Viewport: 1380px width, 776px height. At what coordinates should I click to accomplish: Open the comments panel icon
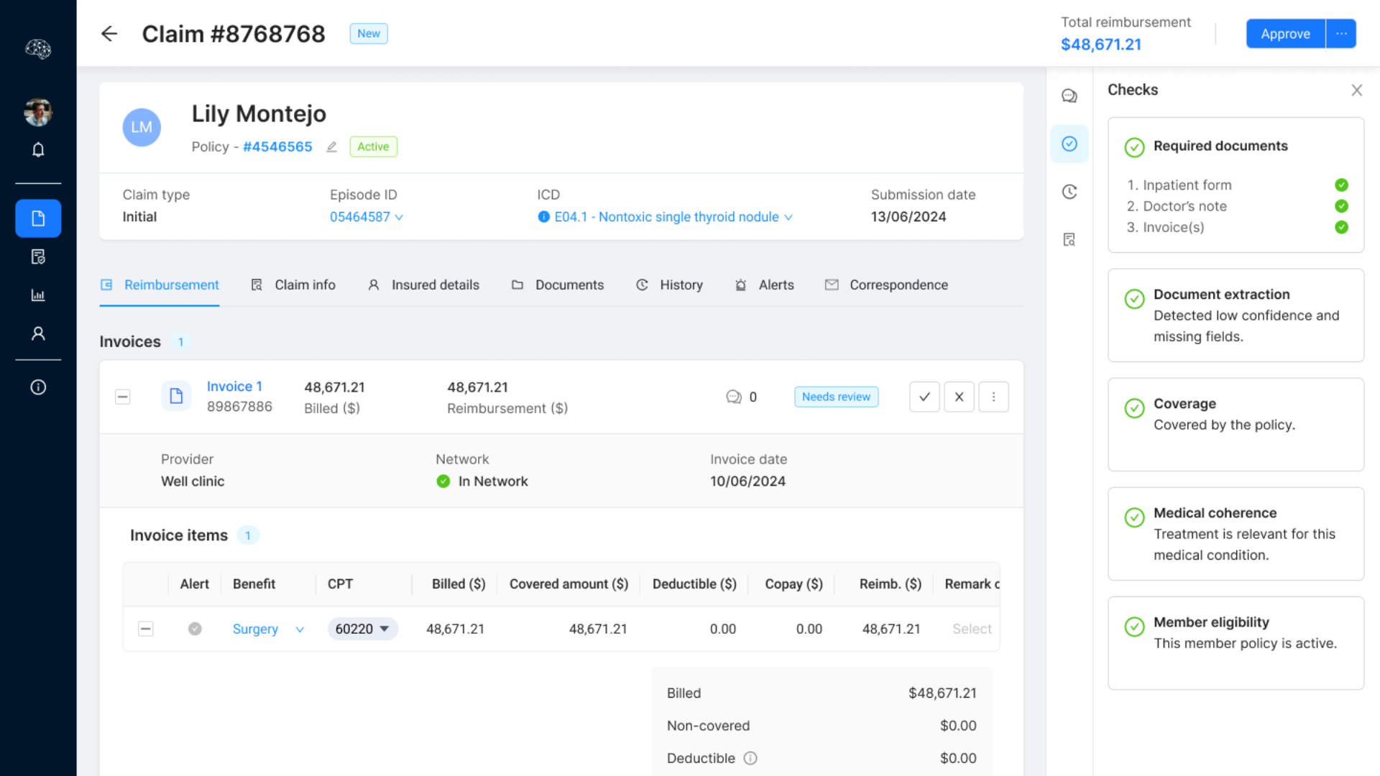pos(1069,96)
